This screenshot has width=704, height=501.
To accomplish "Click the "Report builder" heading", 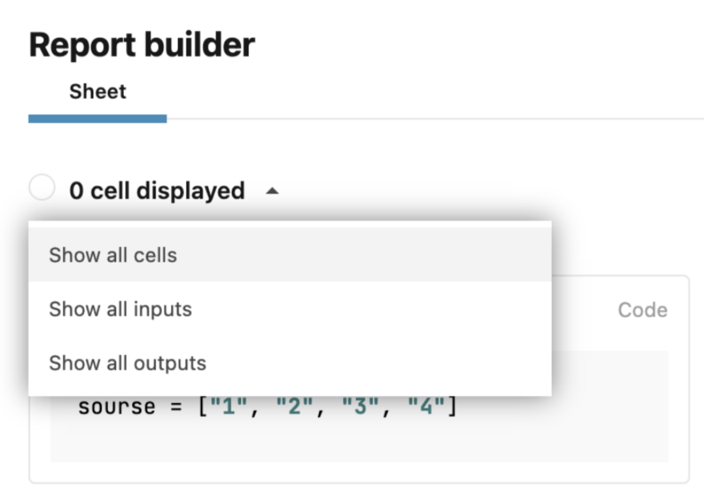I will coord(142,45).
